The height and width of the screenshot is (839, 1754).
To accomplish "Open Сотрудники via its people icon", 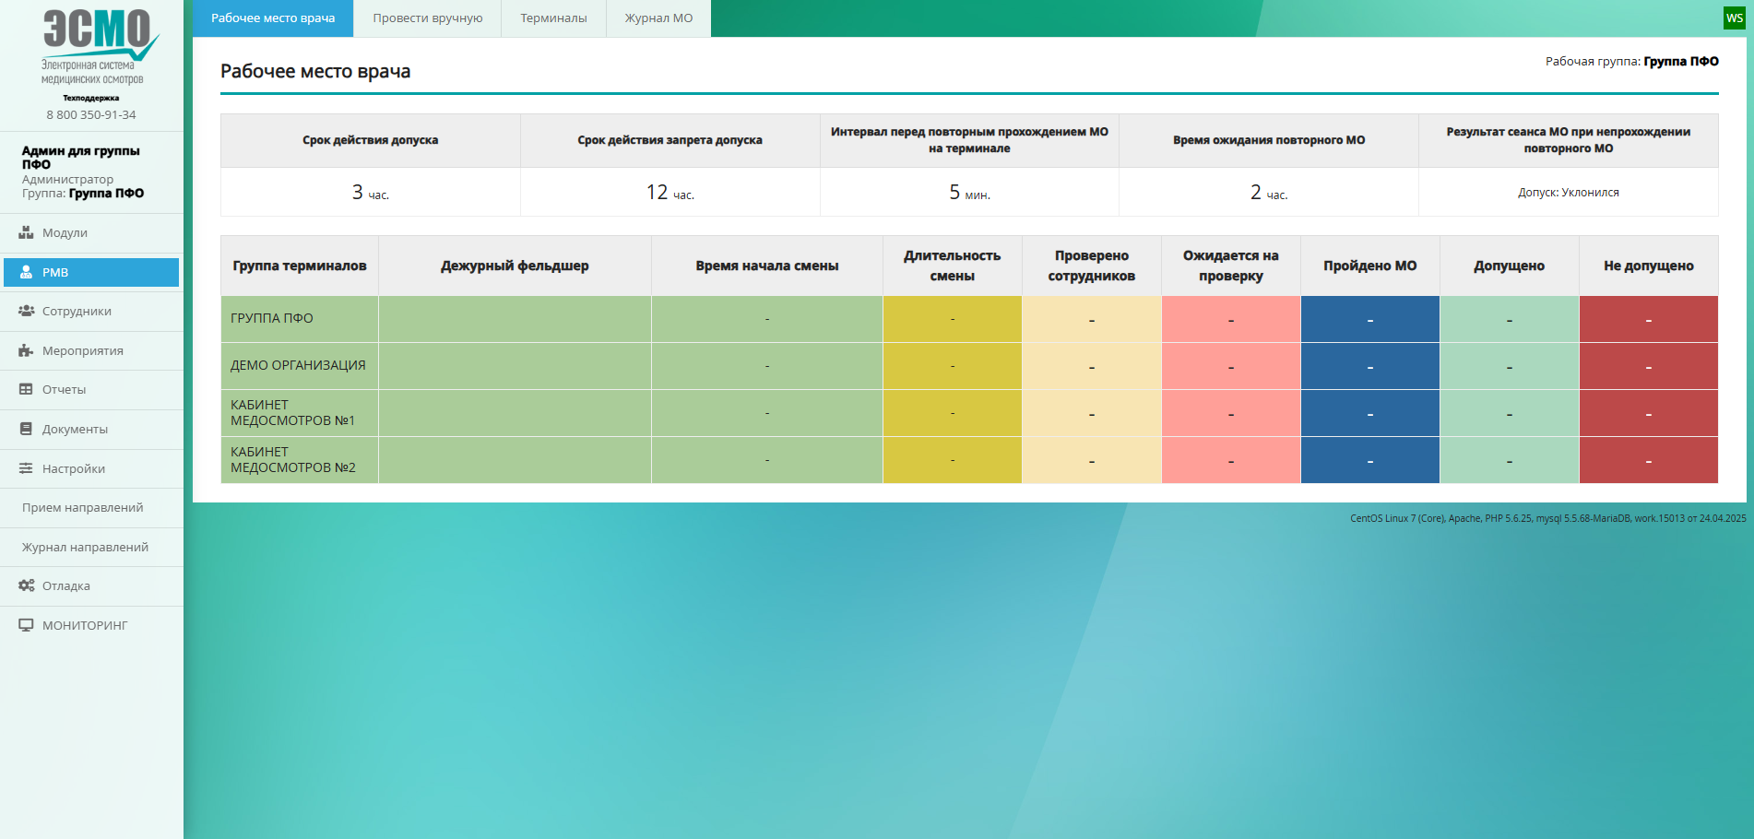I will [x=26, y=312].
